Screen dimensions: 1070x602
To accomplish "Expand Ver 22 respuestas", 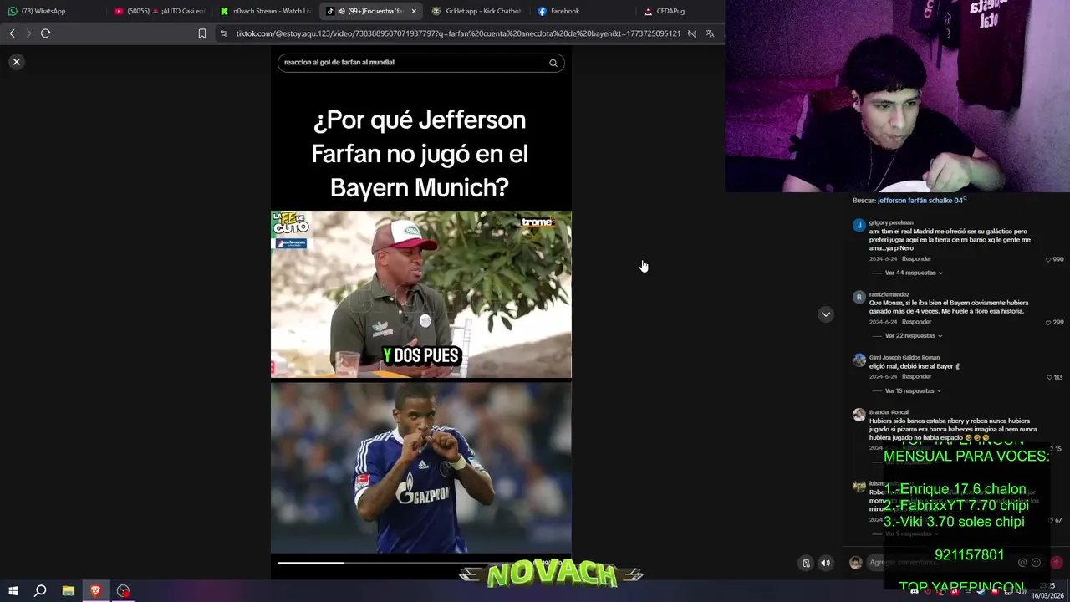I will [x=914, y=335].
